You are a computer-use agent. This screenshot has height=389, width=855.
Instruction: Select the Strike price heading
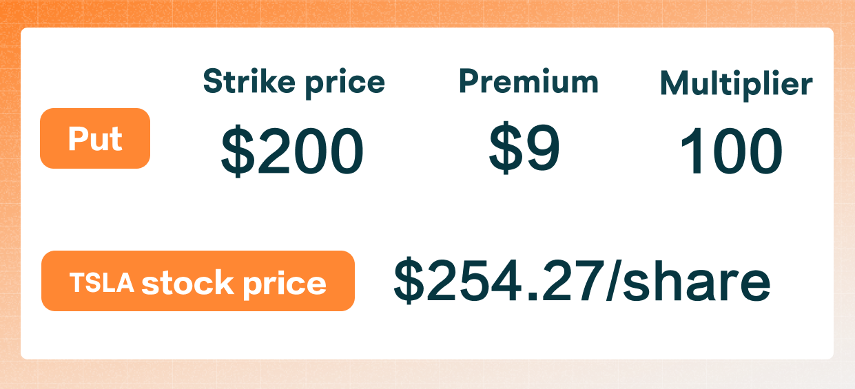(293, 83)
